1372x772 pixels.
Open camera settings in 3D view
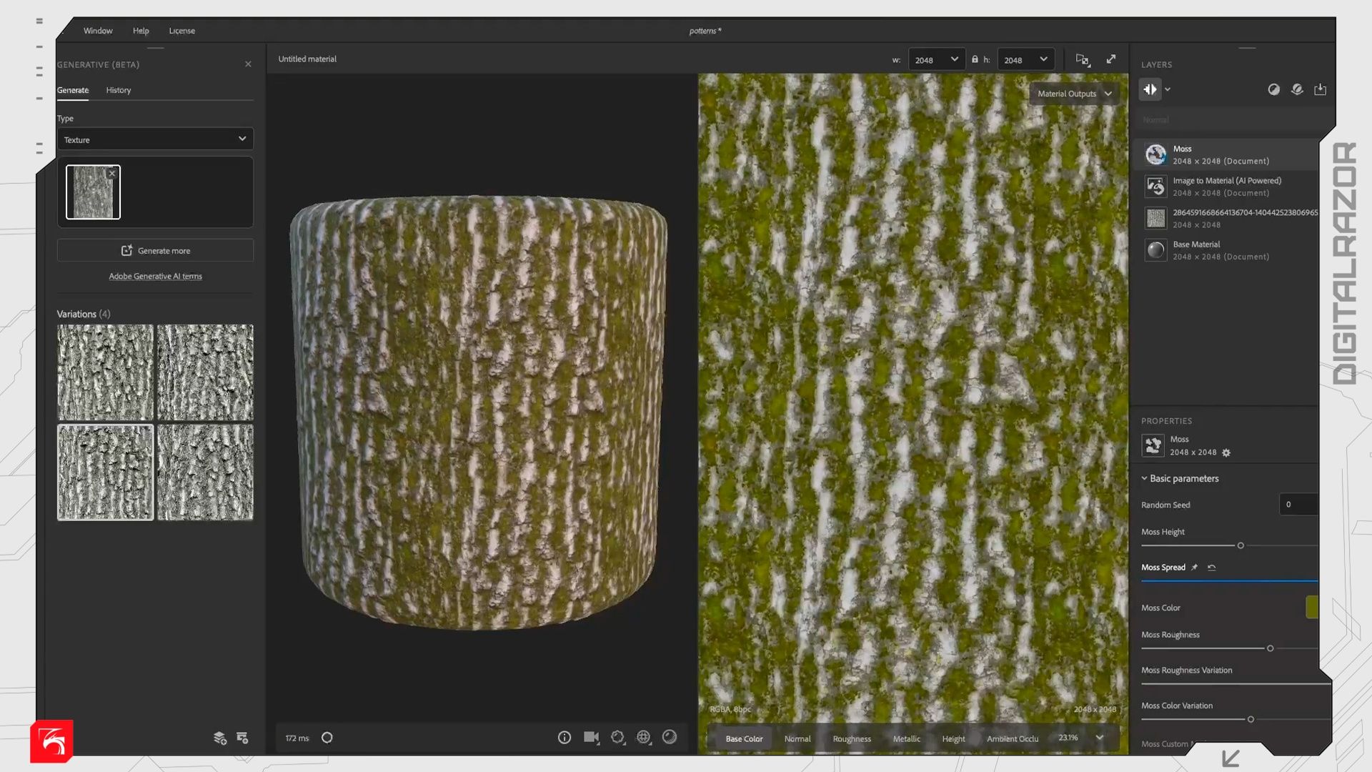coord(591,737)
